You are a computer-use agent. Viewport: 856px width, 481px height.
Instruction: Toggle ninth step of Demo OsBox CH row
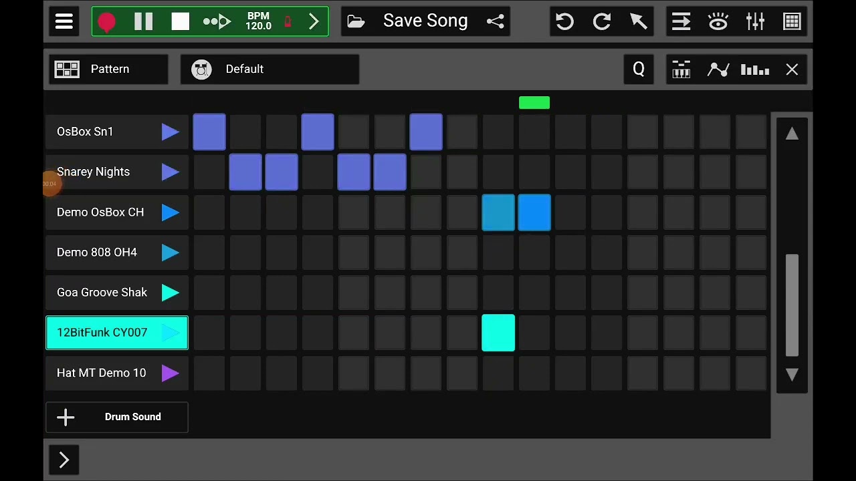click(x=498, y=212)
